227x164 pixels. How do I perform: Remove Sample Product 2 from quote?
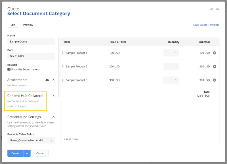click(215, 67)
